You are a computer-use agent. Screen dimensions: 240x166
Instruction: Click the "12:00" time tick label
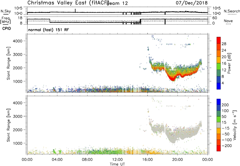tap(117, 160)
